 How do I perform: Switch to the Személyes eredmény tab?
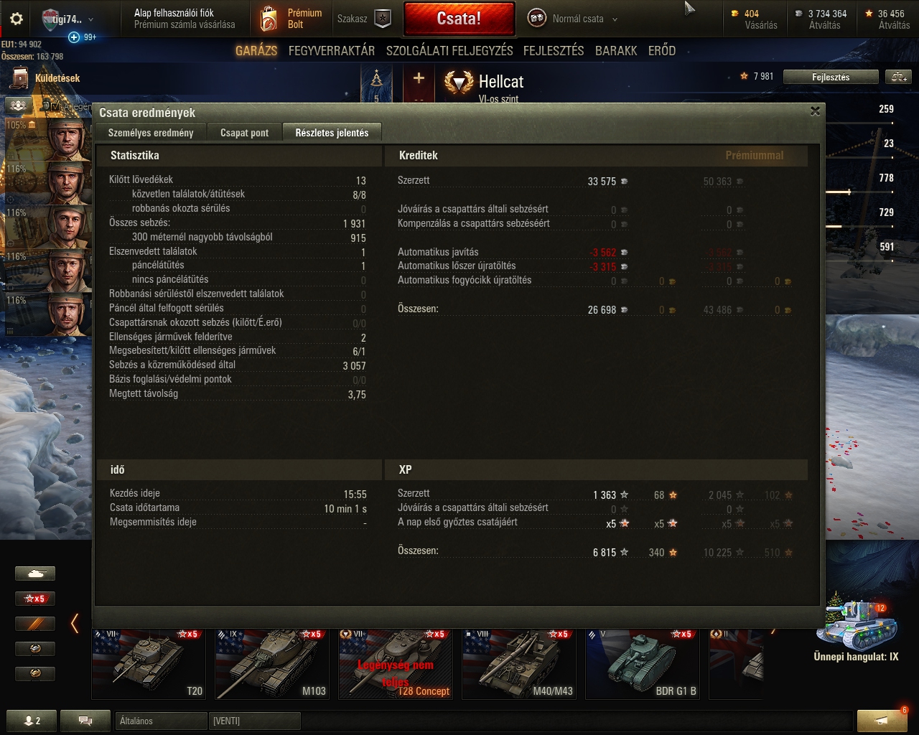pyautogui.click(x=151, y=133)
